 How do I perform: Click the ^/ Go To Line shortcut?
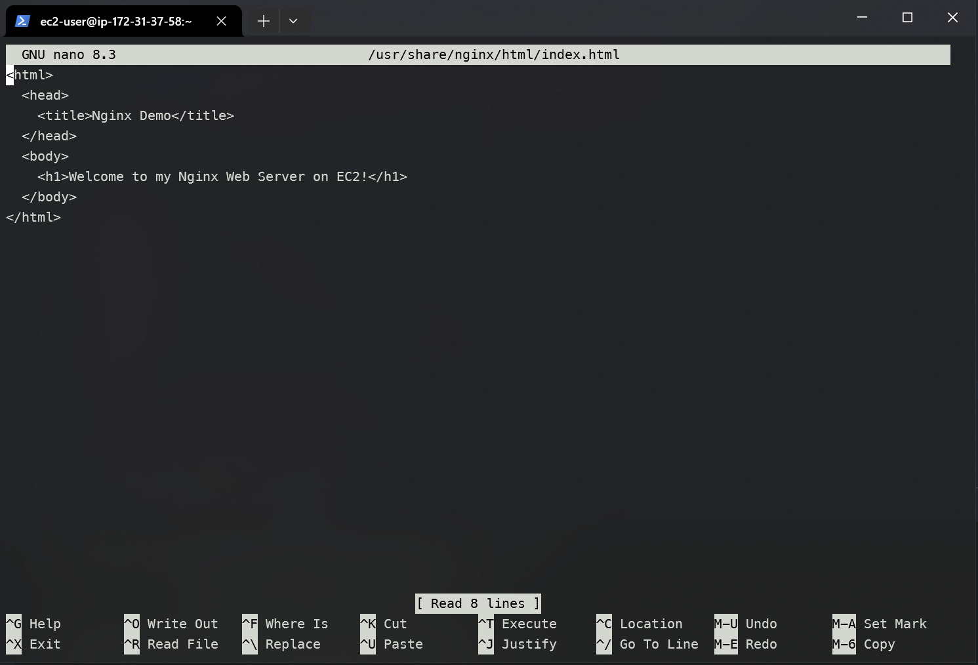pos(647,644)
